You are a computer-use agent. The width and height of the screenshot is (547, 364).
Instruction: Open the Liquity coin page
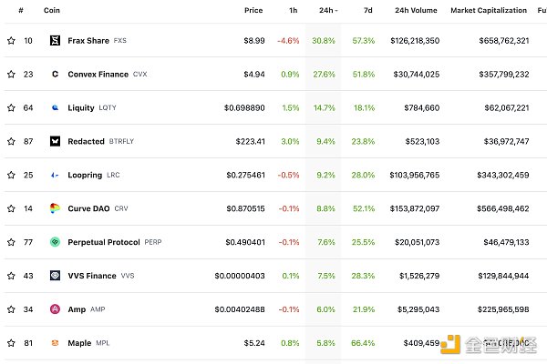click(81, 108)
